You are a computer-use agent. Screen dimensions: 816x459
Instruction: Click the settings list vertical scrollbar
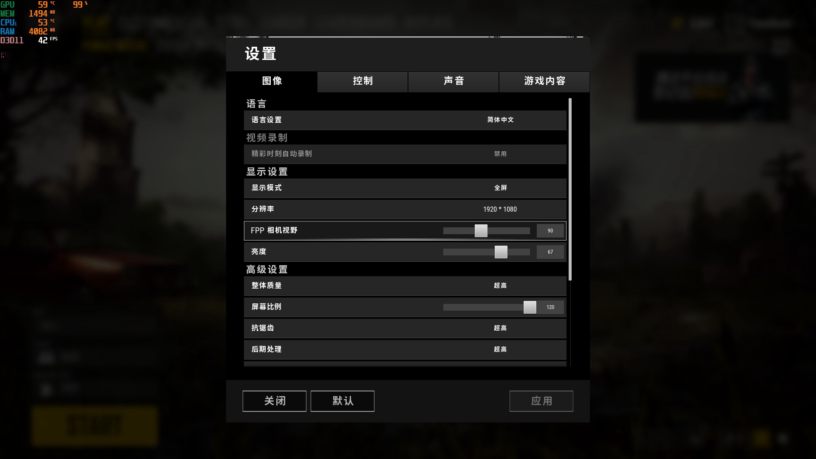570,190
